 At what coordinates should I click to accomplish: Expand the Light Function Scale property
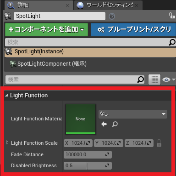(x=7, y=143)
